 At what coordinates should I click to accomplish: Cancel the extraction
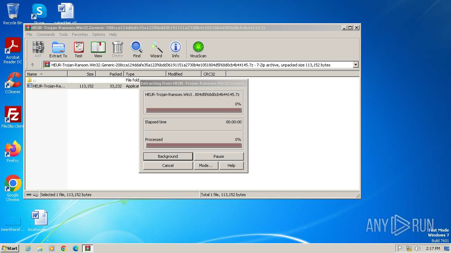(x=168, y=166)
